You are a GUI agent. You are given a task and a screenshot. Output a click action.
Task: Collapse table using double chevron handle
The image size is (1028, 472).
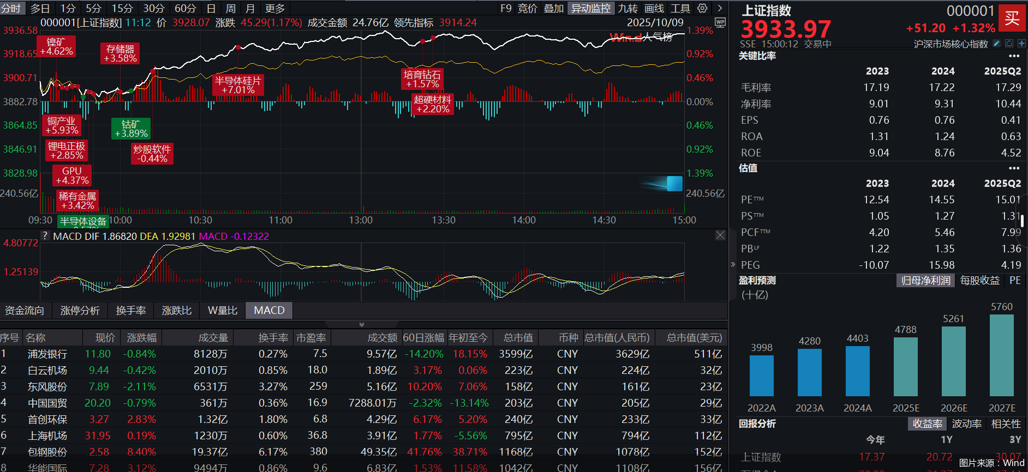361,324
